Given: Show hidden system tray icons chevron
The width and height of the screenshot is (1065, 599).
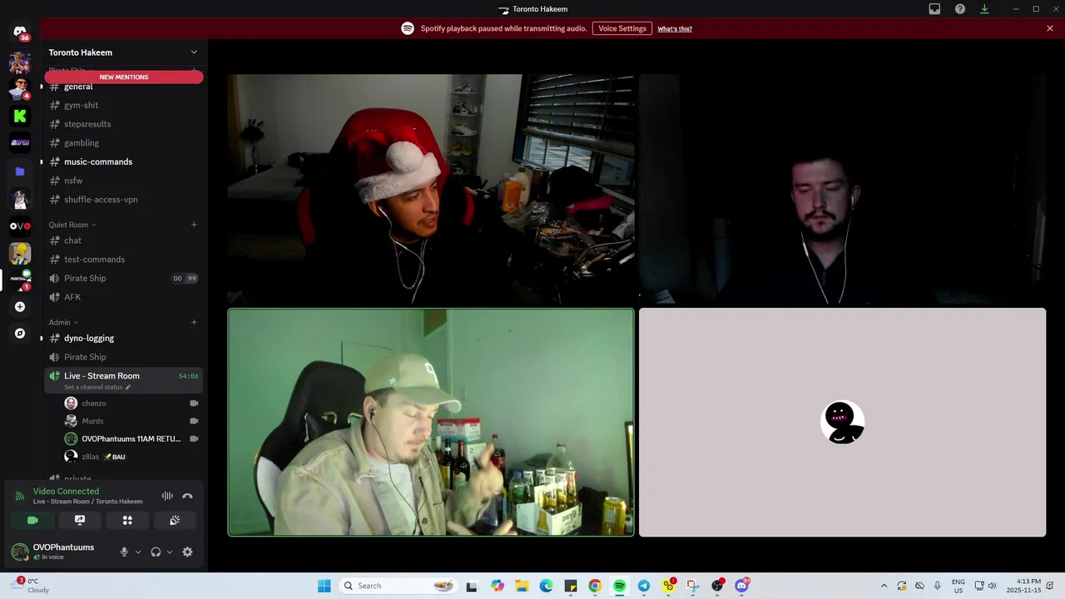Looking at the screenshot, I should pyautogui.click(x=884, y=586).
